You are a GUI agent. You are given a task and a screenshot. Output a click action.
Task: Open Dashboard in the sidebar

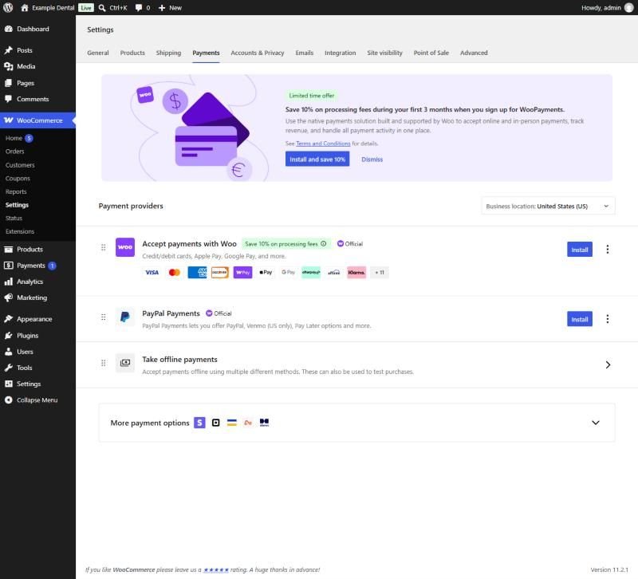37,29
